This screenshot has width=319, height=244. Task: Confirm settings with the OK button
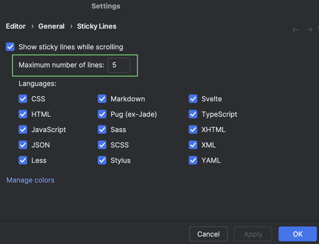[x=297, y=234]
